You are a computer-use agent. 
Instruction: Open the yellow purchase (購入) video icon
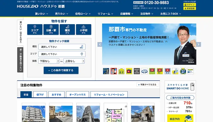point(160,71)
